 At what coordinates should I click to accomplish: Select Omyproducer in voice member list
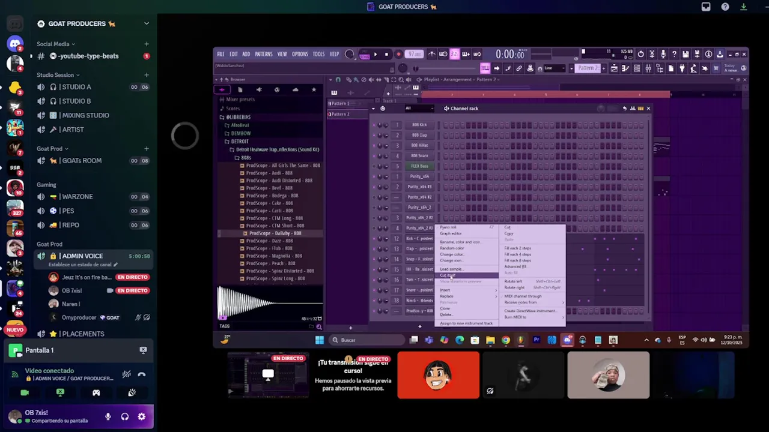(x=99, y=317)
